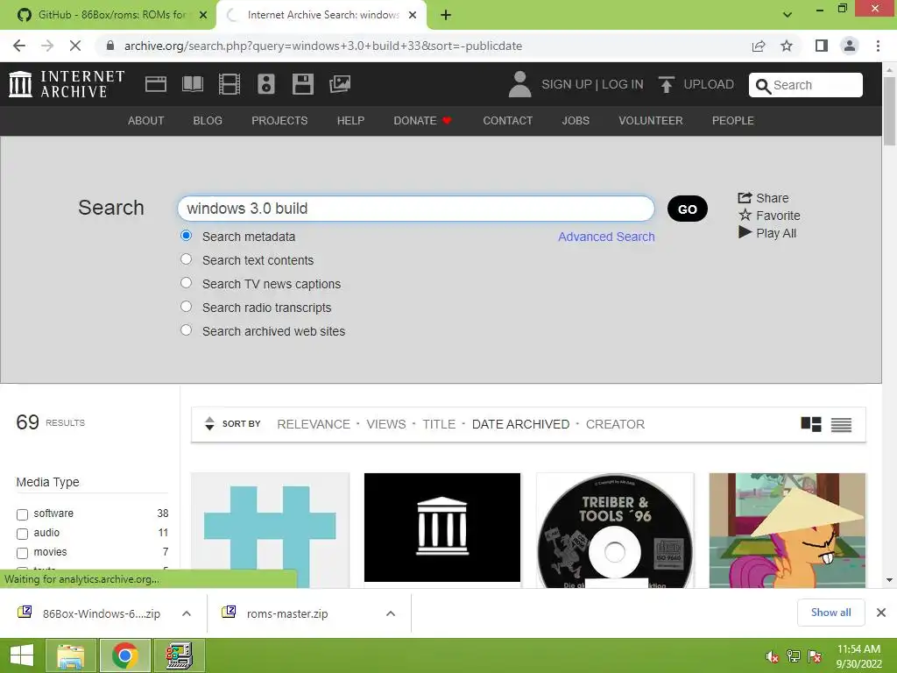
Task: Click the Upload arrow icon
Action: [x=667, y=84]
